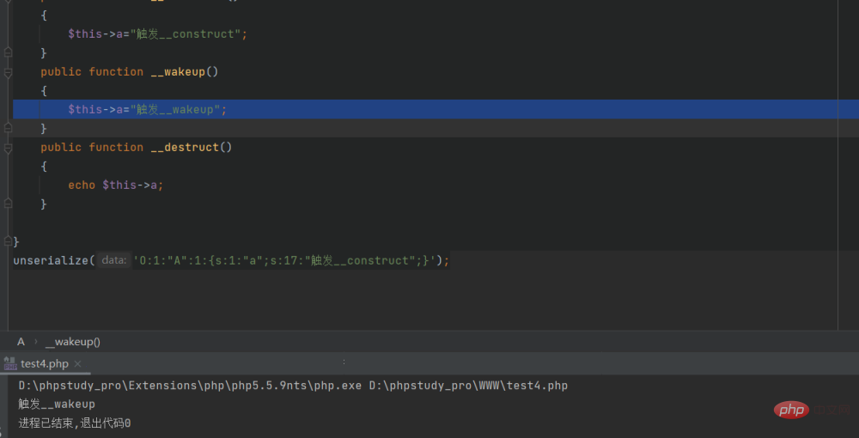Click the 触发__wakeup console output line
859x438 pixels.
(57, 404)
